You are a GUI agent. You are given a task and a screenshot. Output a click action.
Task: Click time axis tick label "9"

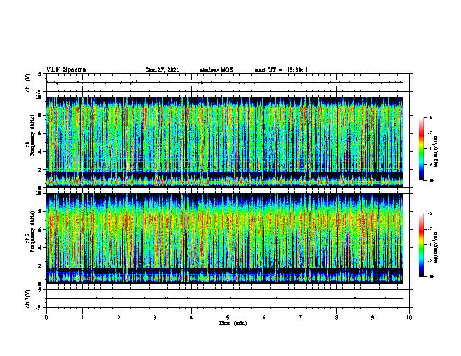pyautogui.click(x=373, y=318)
